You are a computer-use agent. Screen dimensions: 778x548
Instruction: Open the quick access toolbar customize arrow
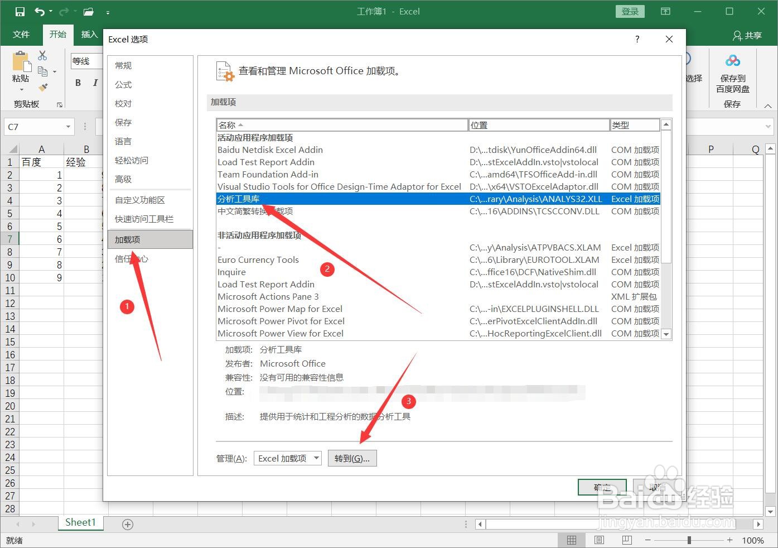pos(108,12)
